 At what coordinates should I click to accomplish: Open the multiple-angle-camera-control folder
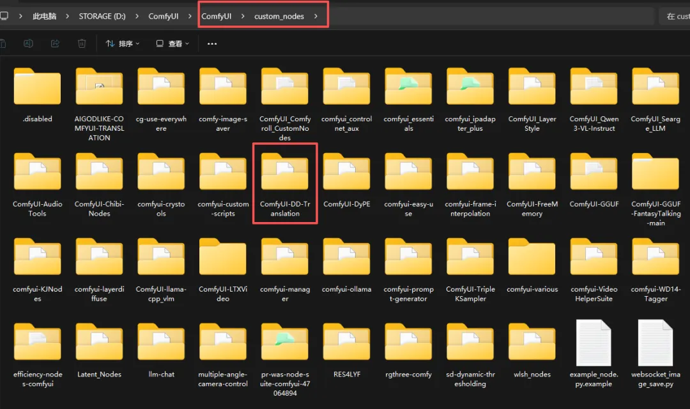[223, 342]
